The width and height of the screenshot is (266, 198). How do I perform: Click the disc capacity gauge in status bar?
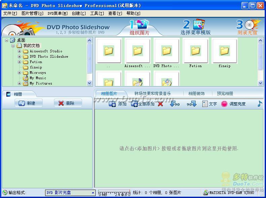click(x=114, y=193)
